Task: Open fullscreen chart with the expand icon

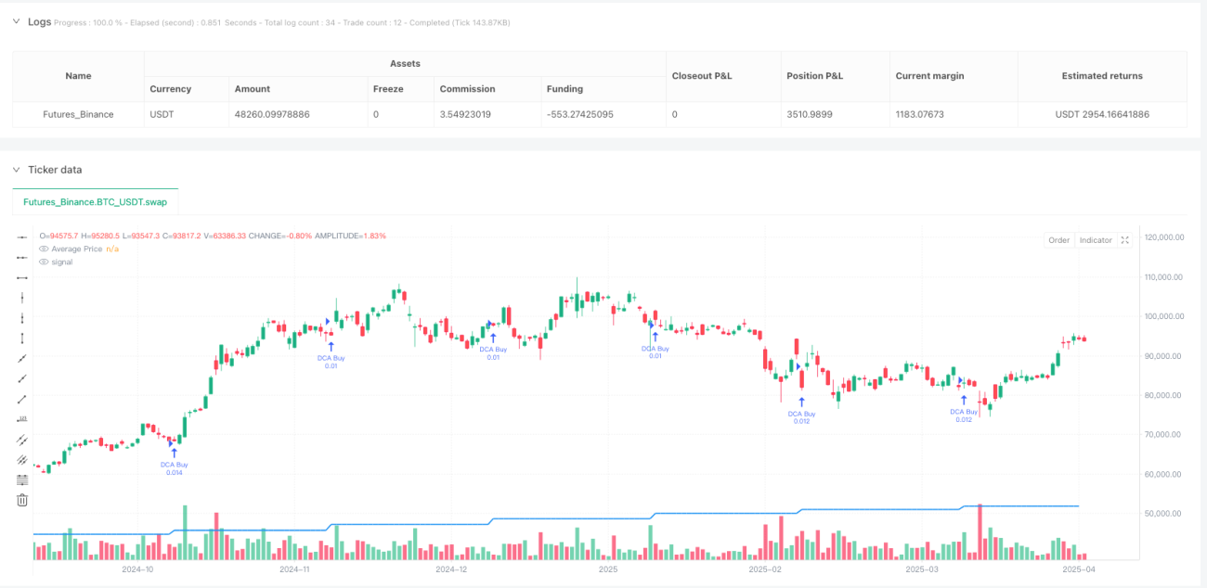Action: point(1124,240)
